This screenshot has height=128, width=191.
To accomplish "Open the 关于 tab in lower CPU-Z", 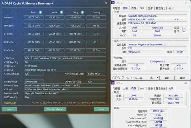I will coord(171,88).
